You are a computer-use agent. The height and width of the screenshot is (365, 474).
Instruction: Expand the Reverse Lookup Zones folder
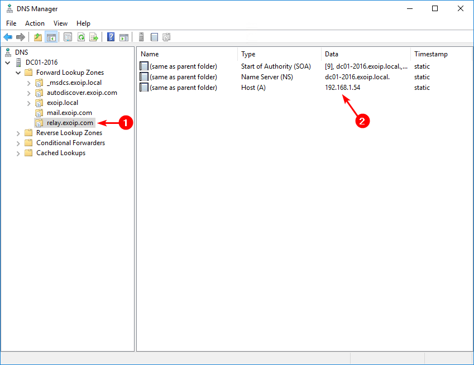(x=18, y=133)
